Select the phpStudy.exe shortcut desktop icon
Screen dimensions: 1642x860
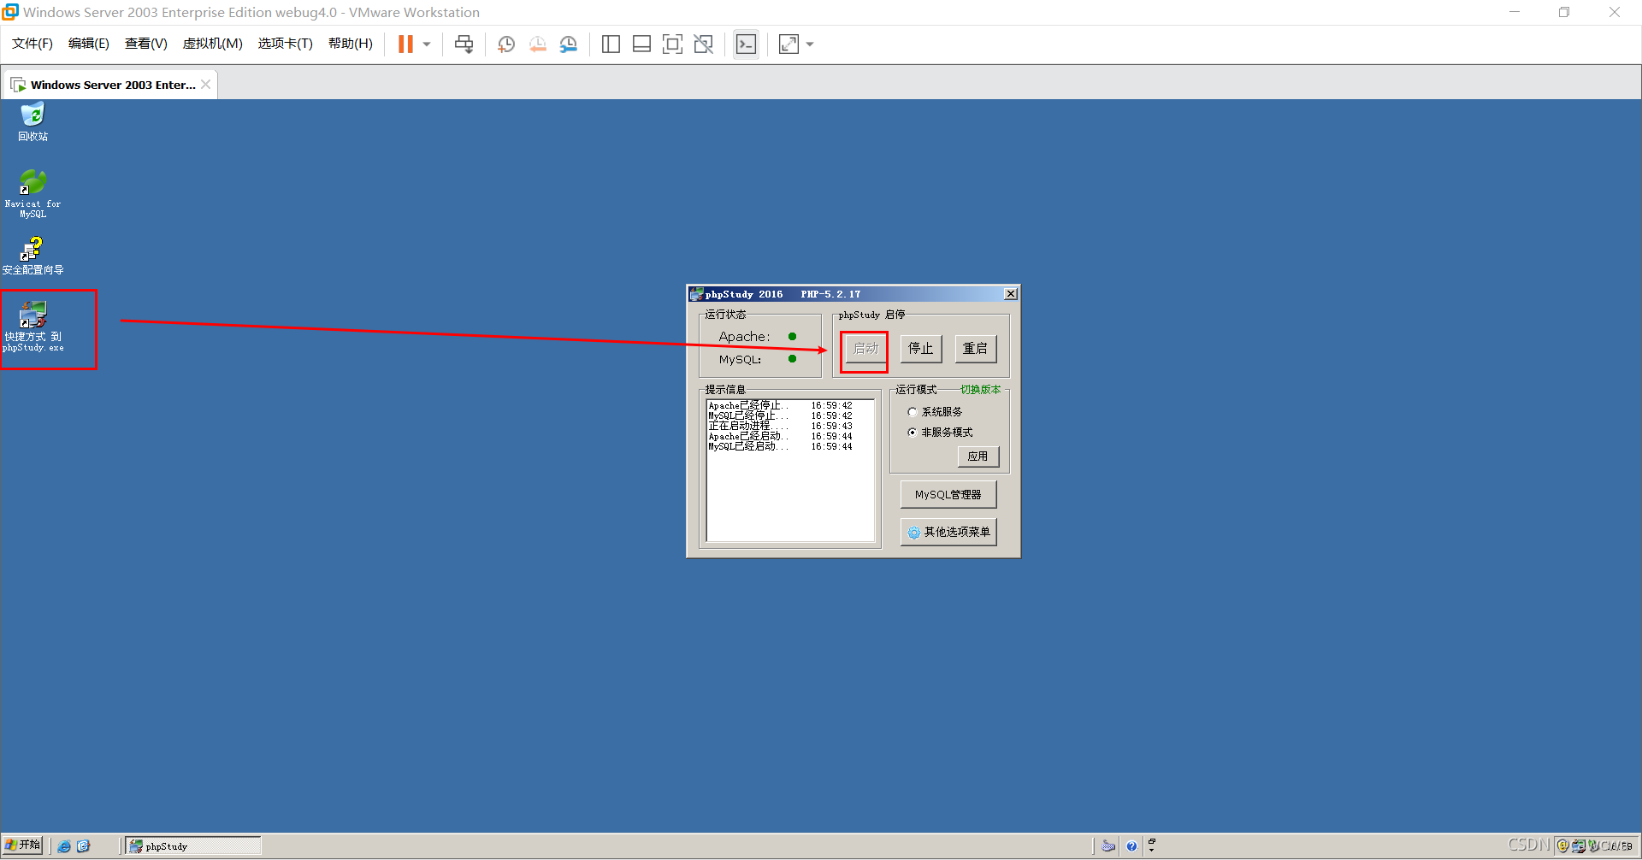32,327
